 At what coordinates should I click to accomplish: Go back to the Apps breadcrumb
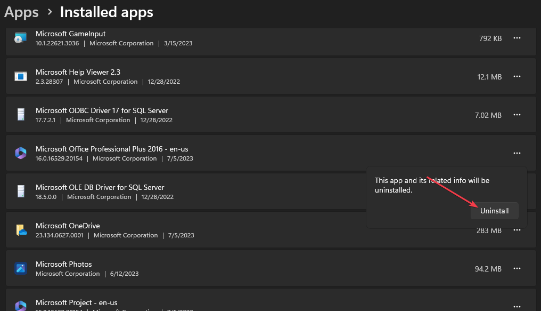21,12
